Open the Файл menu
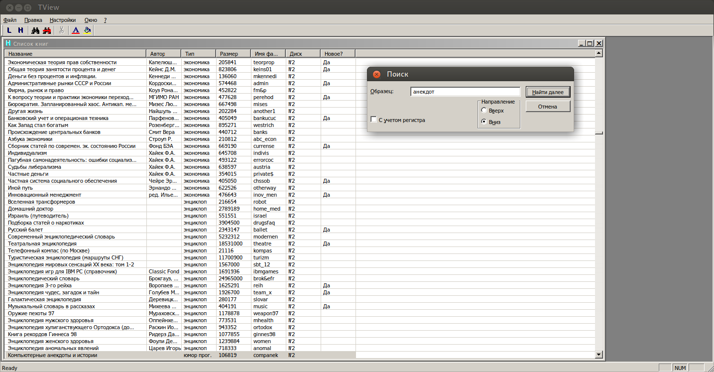714x372 pixels. [10, 20]
